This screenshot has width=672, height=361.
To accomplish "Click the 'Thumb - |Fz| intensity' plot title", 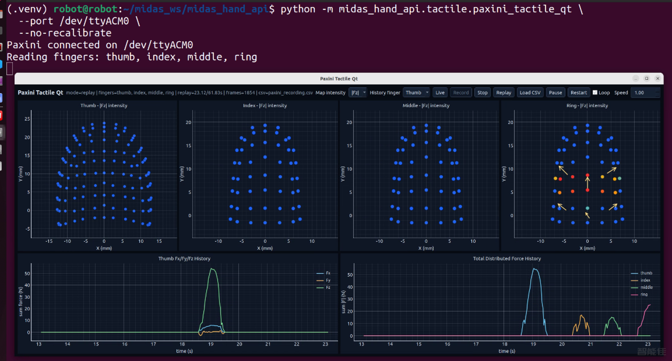I will [x=104, y=105].
